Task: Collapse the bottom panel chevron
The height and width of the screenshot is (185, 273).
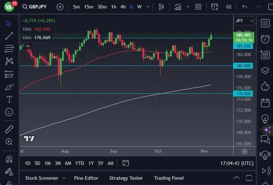Action: coord(236,178)
